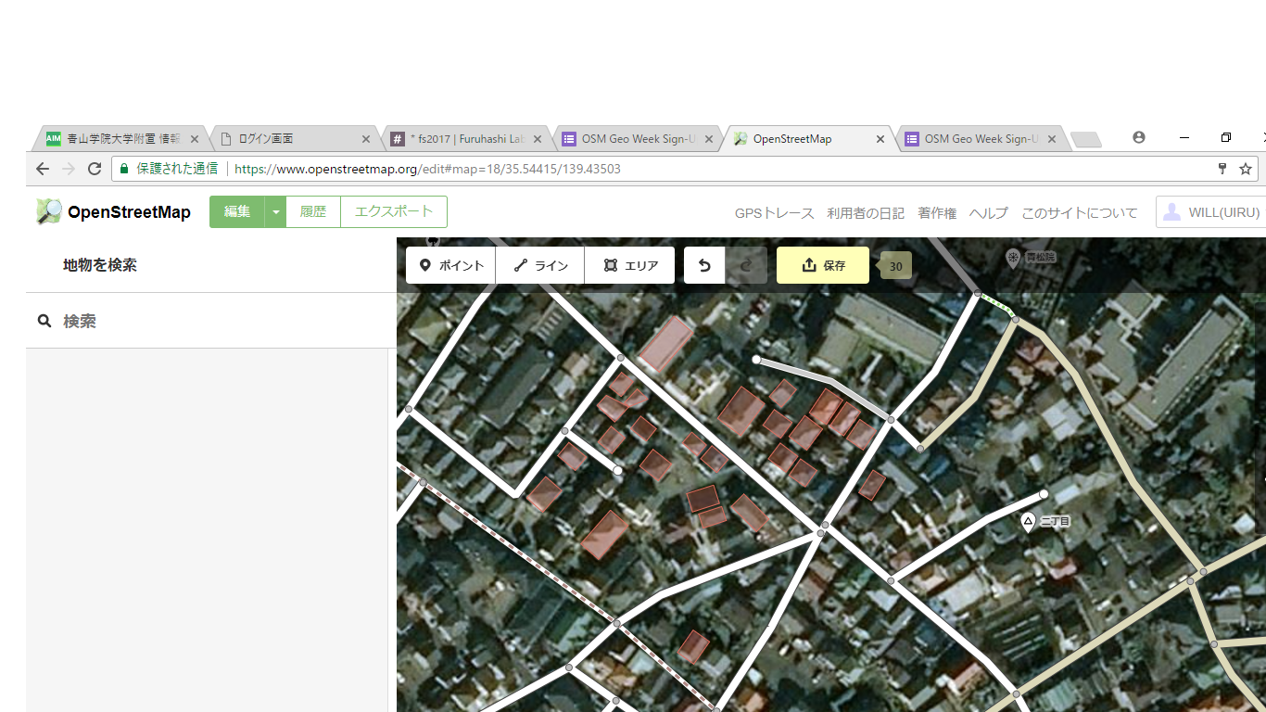The height and width of the screenshot is (712, 1266).
Task: Undo the last map edit
Action: point(703,265)
